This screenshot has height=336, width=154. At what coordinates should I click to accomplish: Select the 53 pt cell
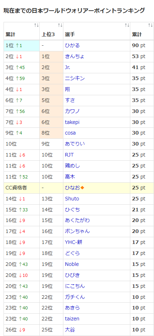tap(142, 56)
